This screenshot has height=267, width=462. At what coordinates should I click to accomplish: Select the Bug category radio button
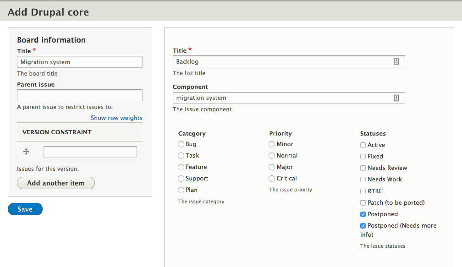[x=181, y=144]
